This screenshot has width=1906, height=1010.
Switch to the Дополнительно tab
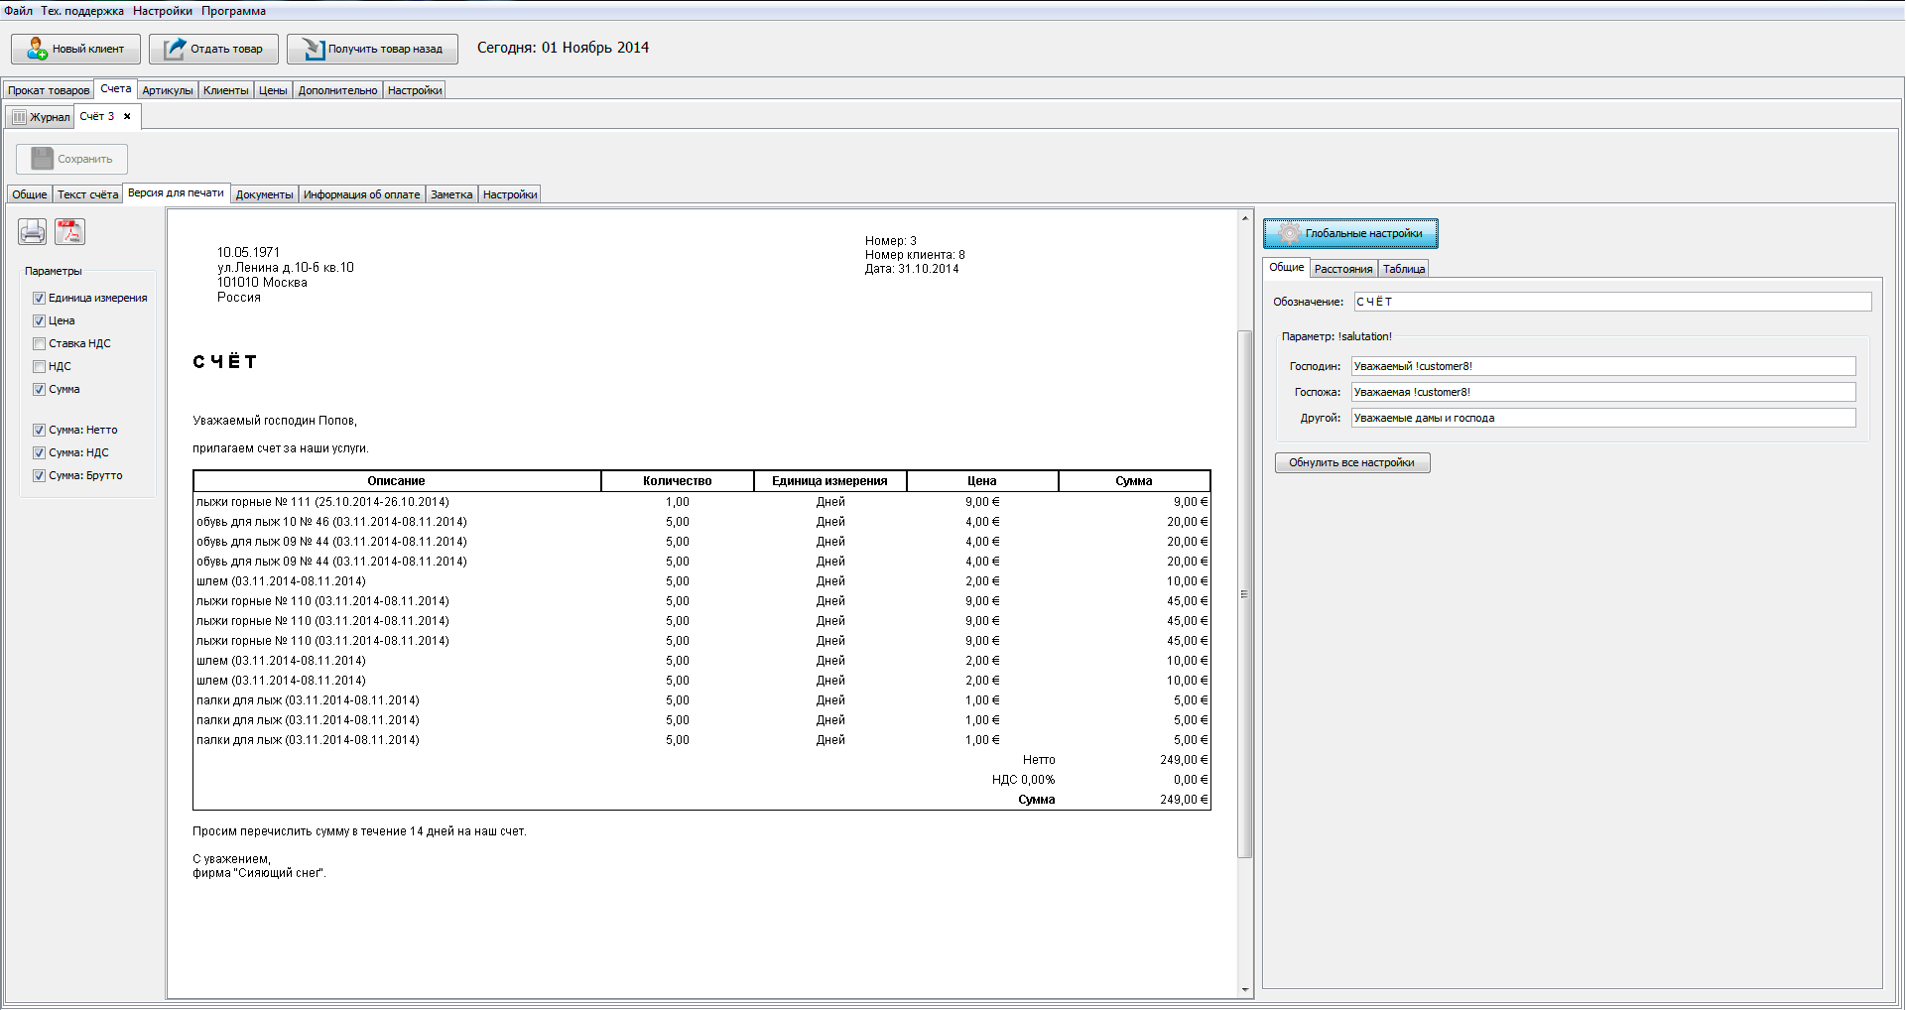coord(337,90)
